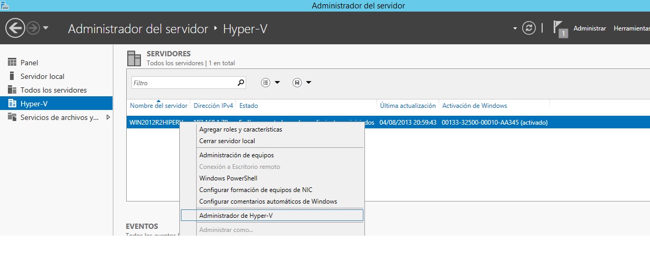This screenshot has height=272, width=650.
Task: Open the navigation history dropdown arrow
Action: 46,28
